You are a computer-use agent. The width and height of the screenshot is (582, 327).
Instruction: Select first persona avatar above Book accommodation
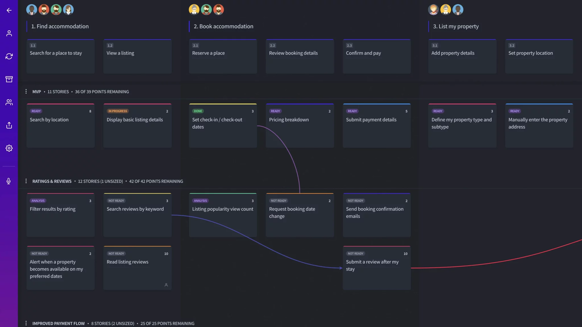pyautogui.click(x=194, y=10)
